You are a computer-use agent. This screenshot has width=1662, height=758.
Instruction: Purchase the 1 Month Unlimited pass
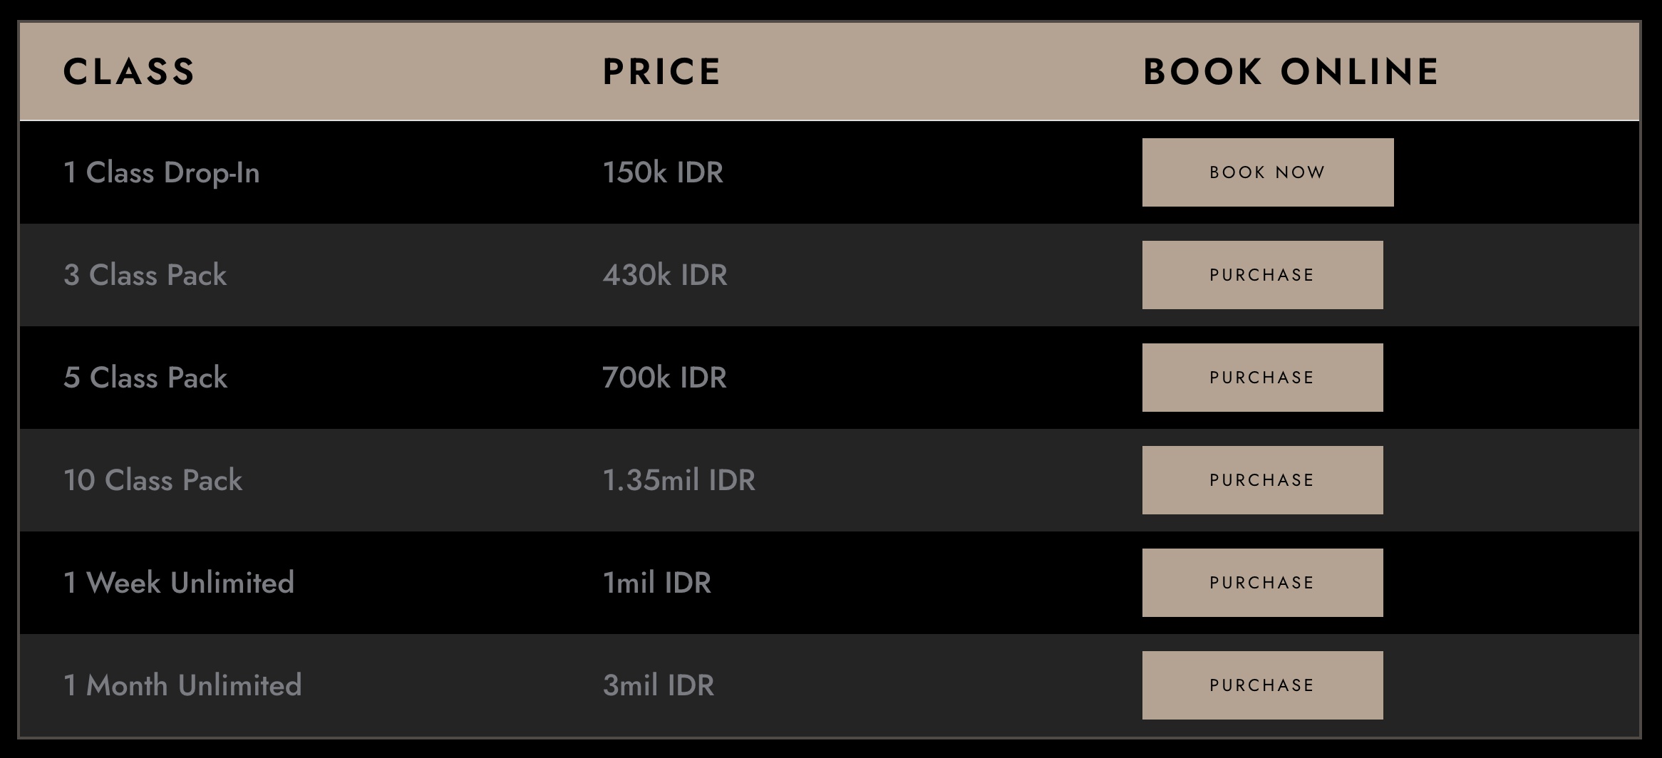tap(1262, 685)
